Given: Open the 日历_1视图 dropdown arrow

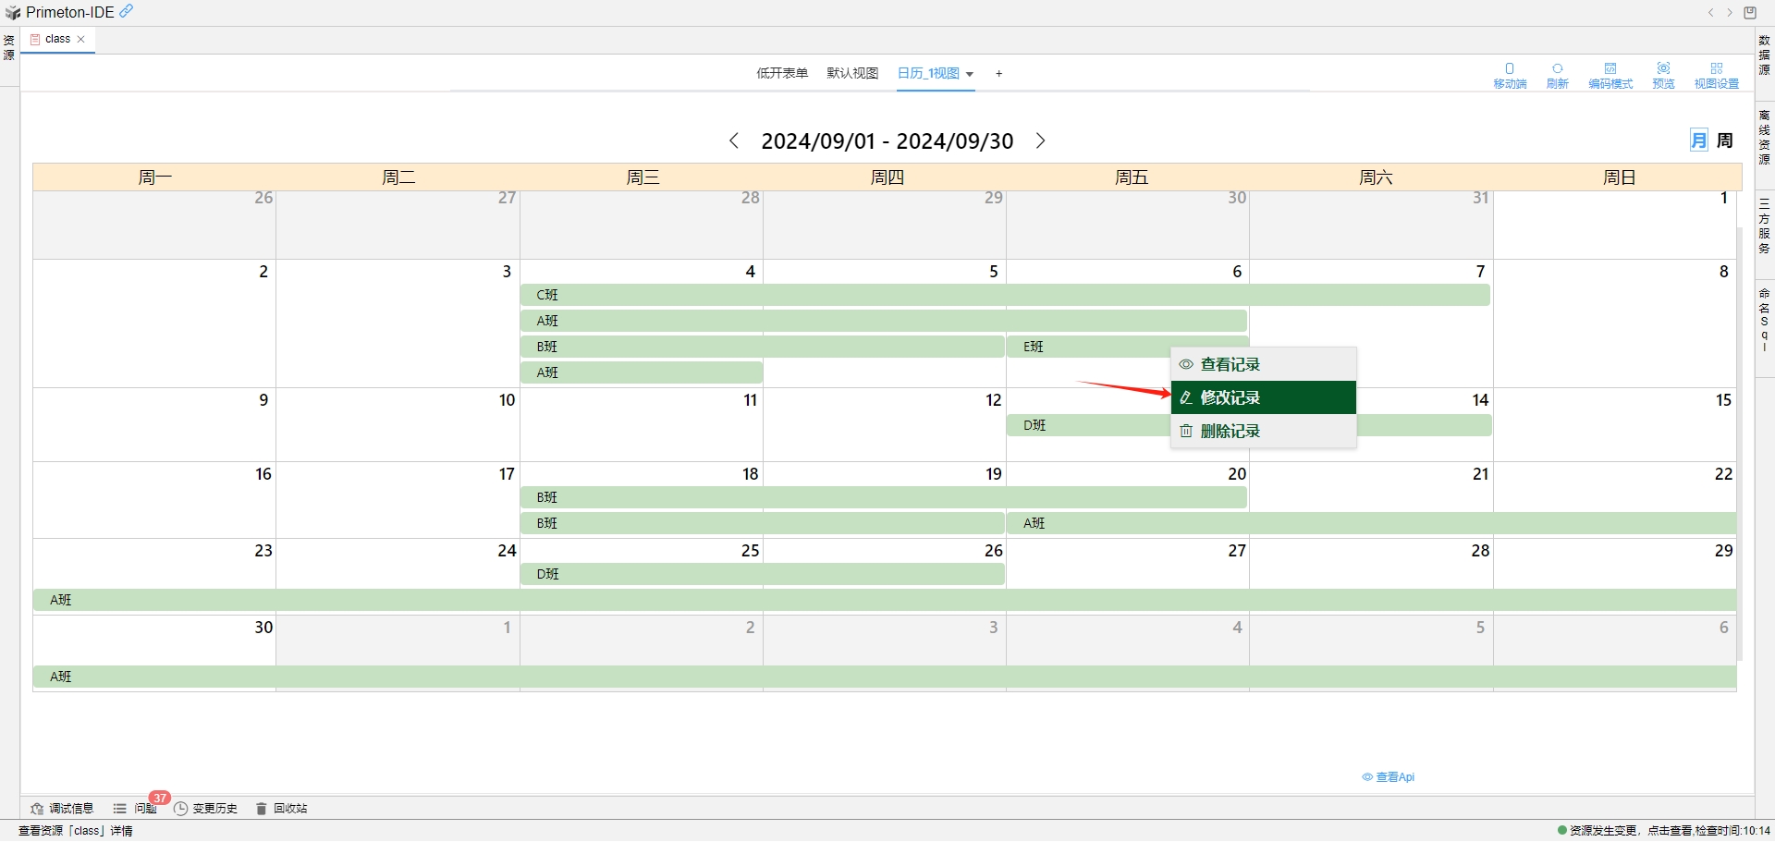Looking at the screenshot, I should point(970,74).
